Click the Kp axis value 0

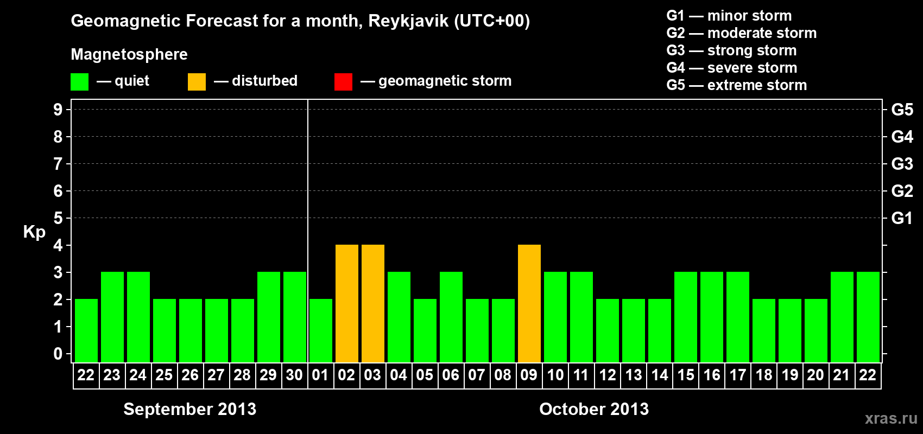pyautogui.click(x=58, y=354)
